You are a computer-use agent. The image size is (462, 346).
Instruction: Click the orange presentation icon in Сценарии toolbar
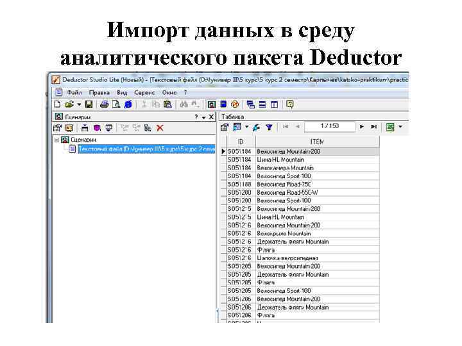click(69, 128)
